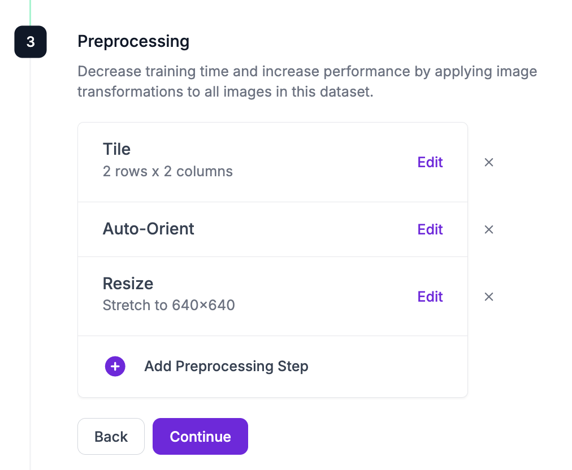Continue to the next step
The height and width of the screenshot is (470, 572).
point(200,437)
